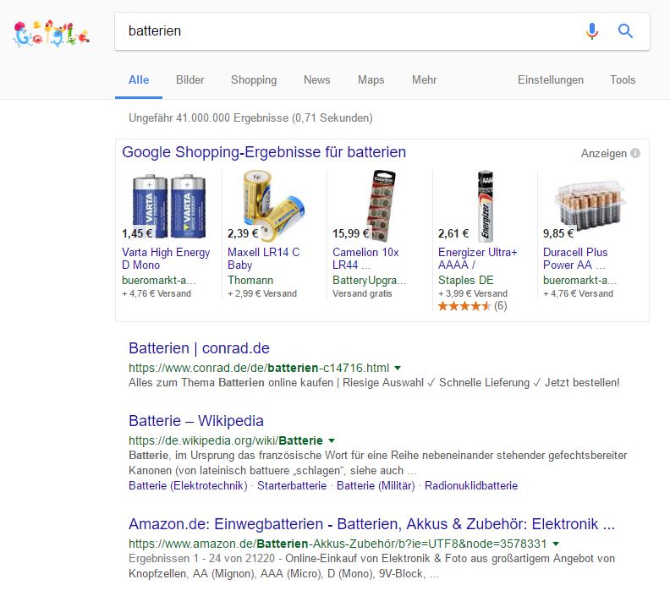Open the Einstellungen menu
This screenshot has height=596, width=670.
[551, 79]
